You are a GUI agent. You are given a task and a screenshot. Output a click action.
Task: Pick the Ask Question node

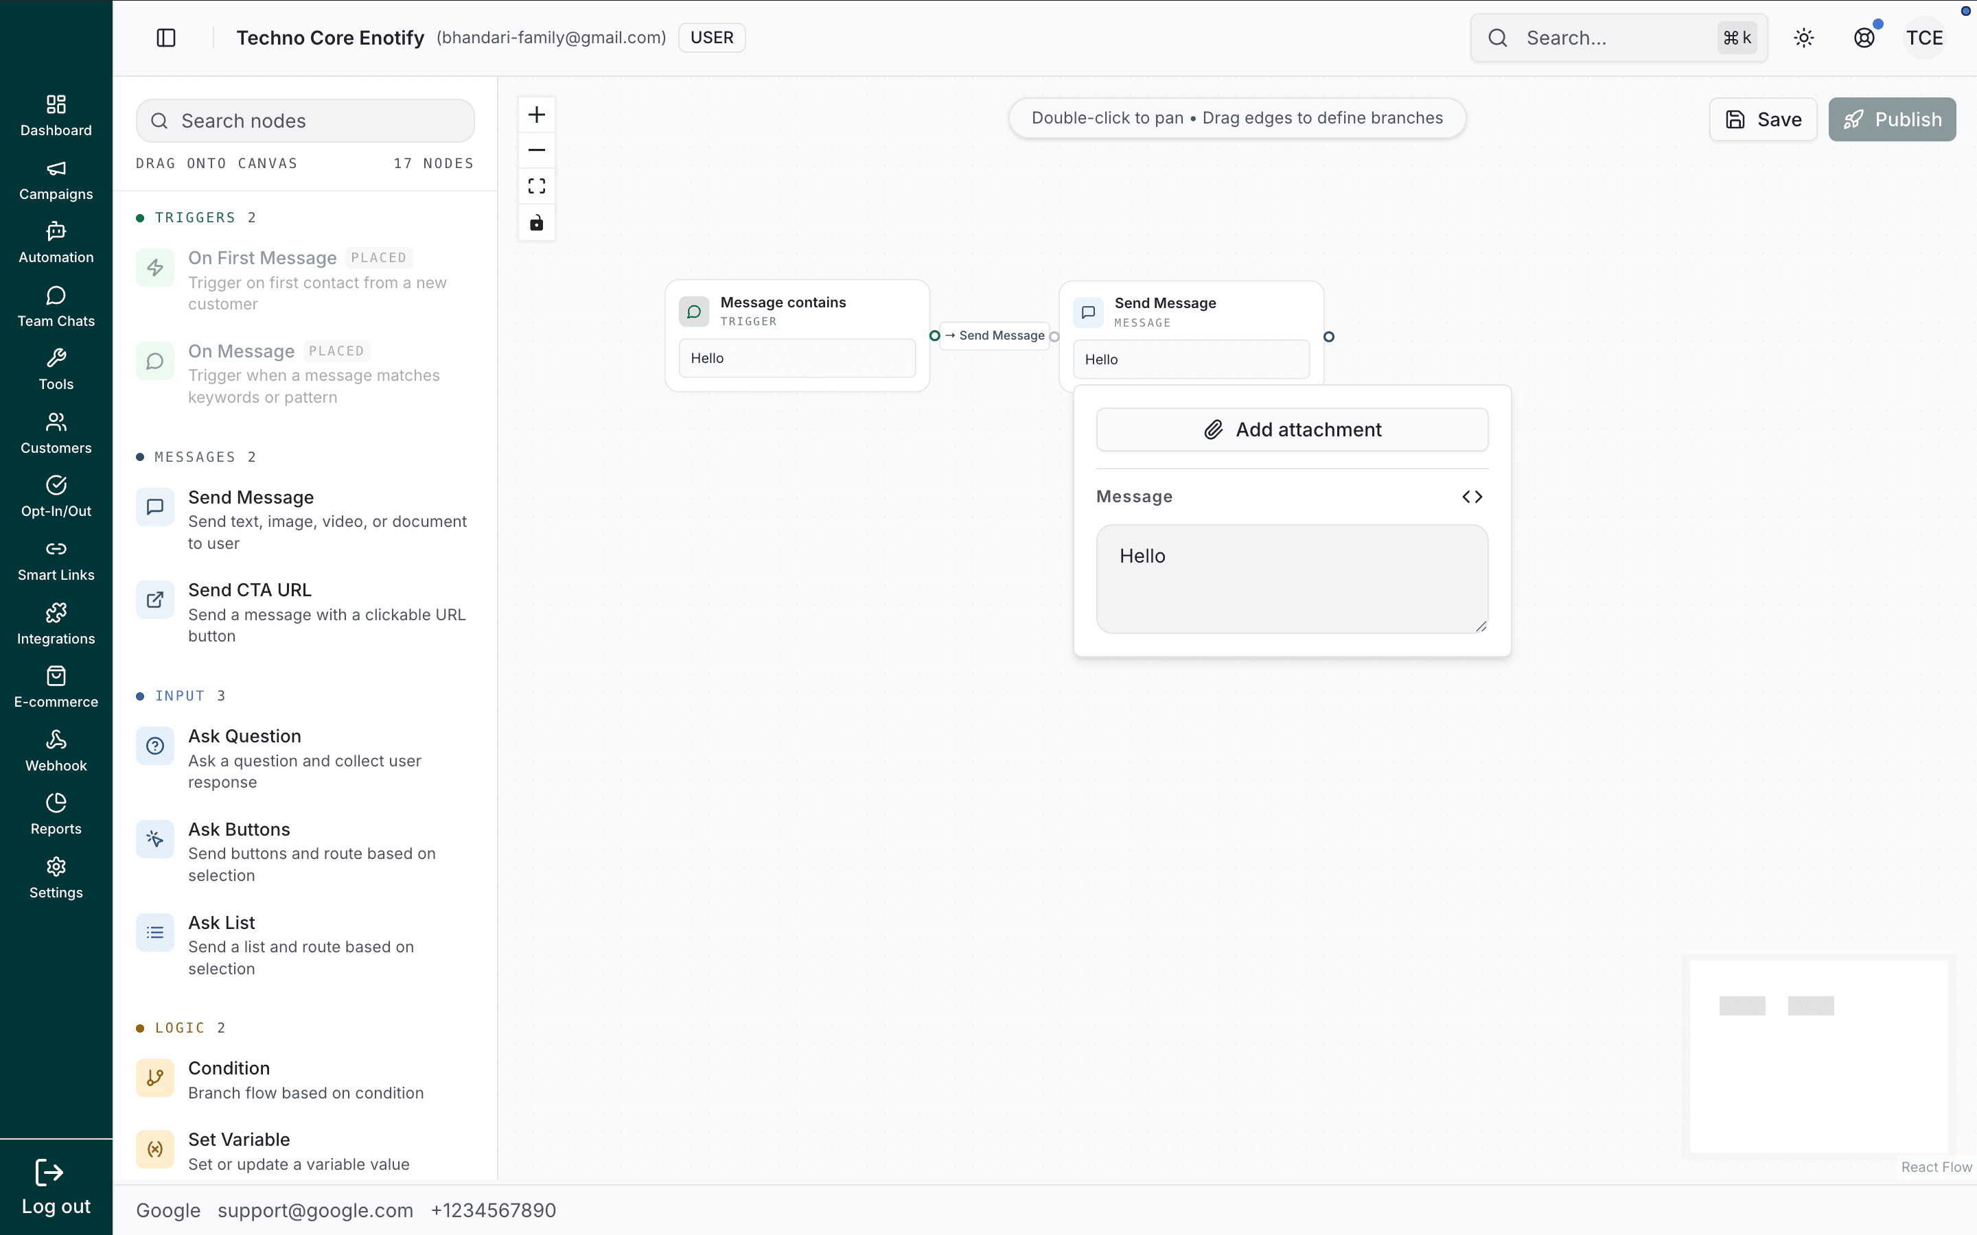coord(305,759)
